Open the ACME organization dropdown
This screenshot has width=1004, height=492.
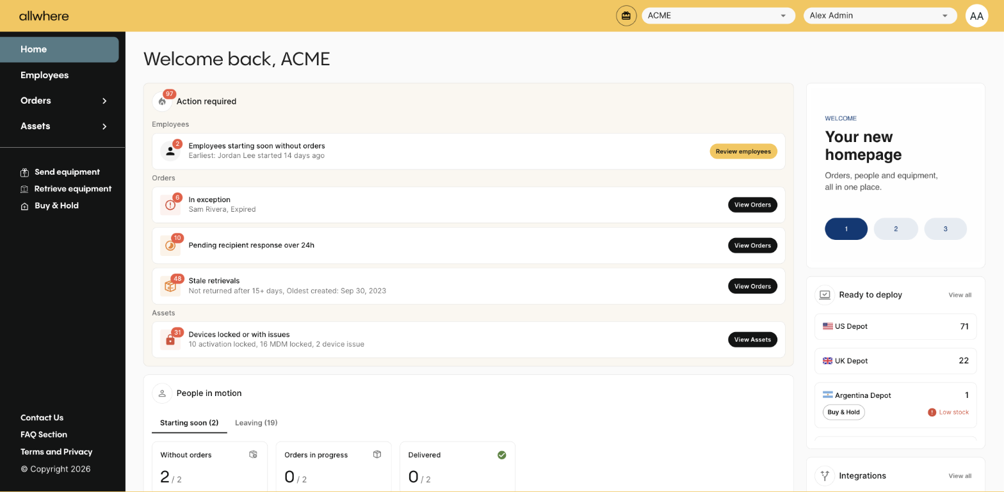[718, 15]
